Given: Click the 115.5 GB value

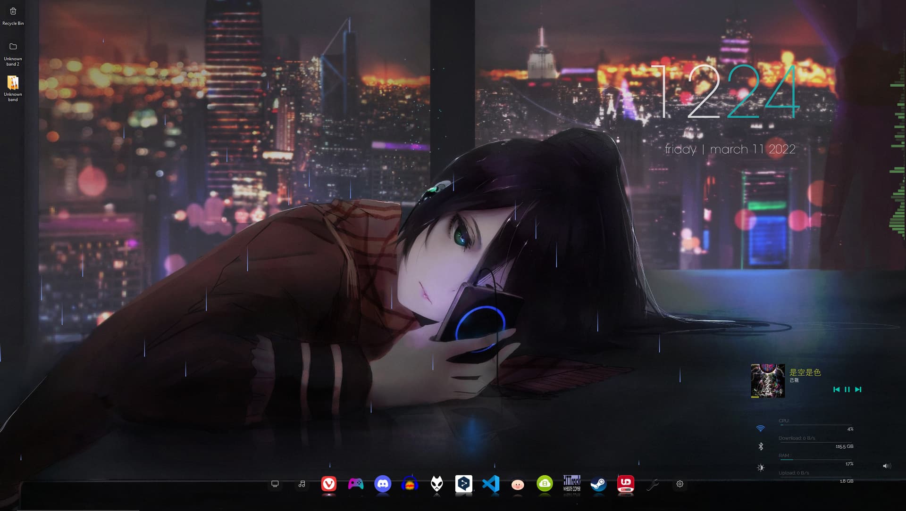Looking at the screenshot, I should click(x=844, y=446).
